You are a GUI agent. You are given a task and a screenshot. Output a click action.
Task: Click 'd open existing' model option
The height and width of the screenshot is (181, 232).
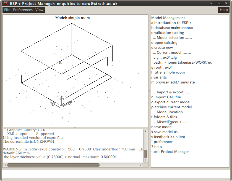[164, 43]
